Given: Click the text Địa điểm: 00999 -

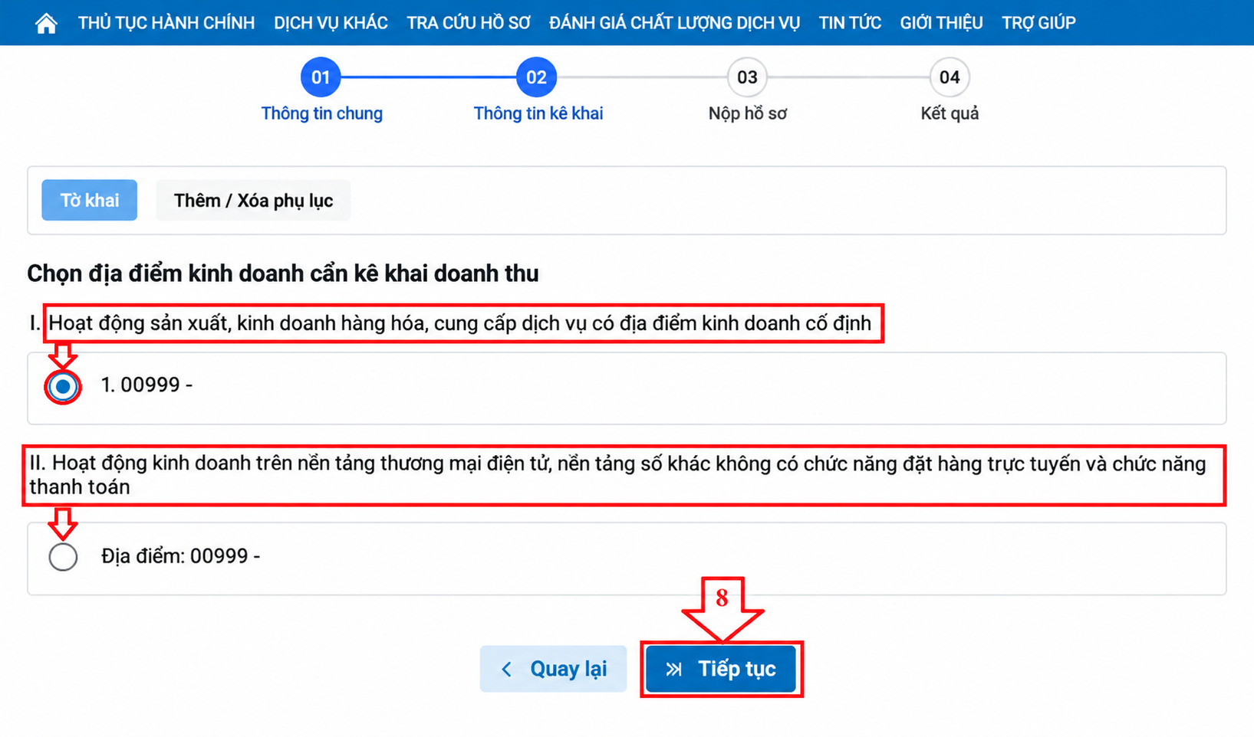Looking at the screenshot, I should click(181, 556).
